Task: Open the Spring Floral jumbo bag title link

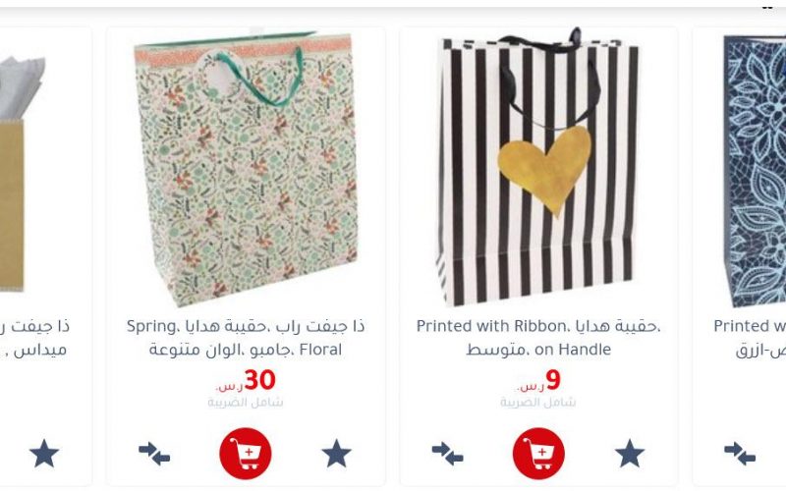Action: click(246, 338)
